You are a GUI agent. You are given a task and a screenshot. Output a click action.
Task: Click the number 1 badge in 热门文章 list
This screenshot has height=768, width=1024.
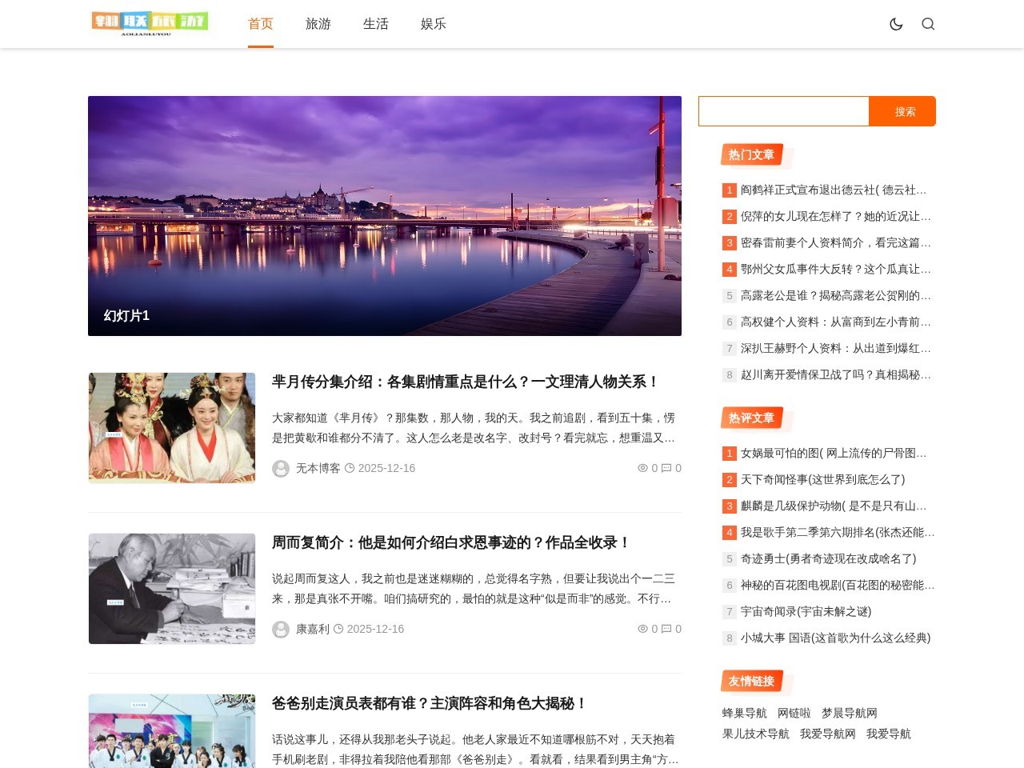pos(729,190)
